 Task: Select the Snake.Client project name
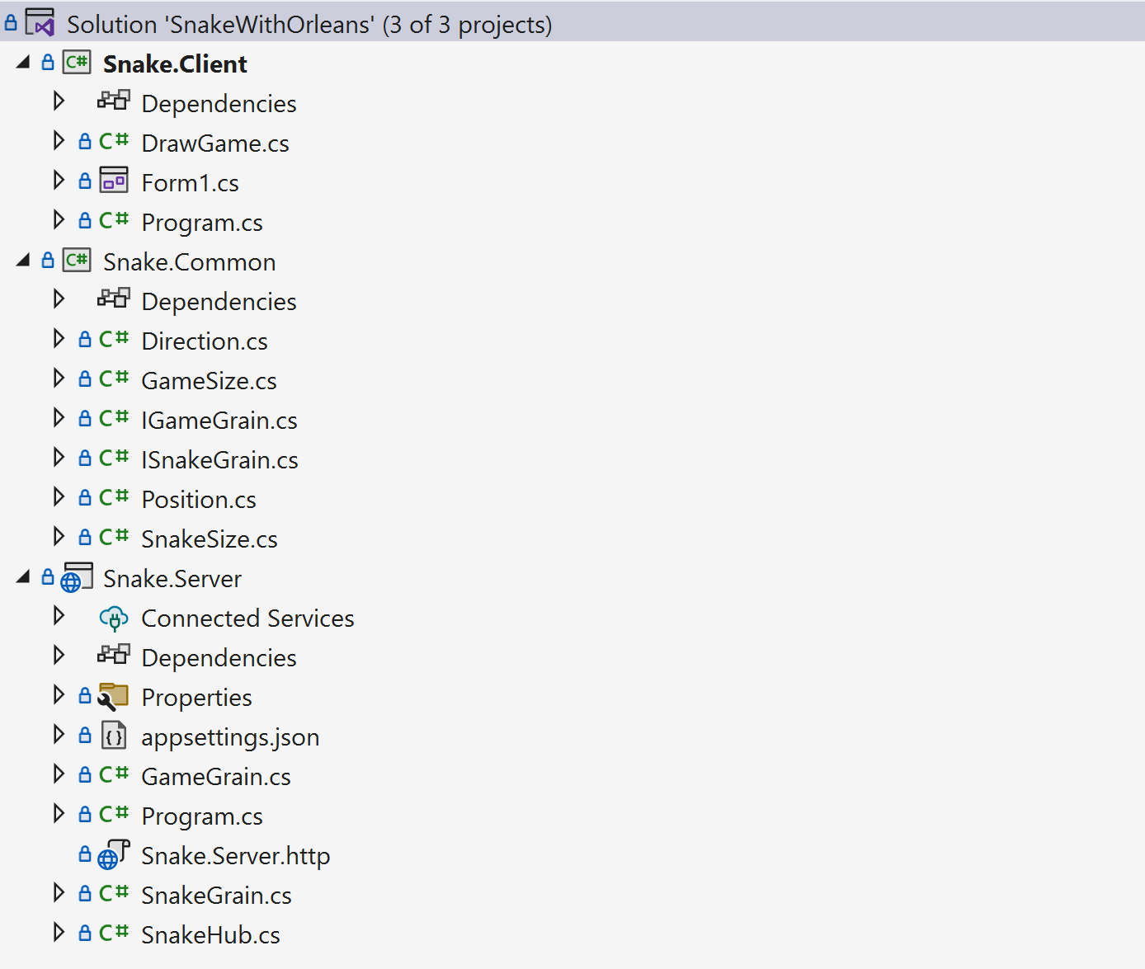[175, 64]
